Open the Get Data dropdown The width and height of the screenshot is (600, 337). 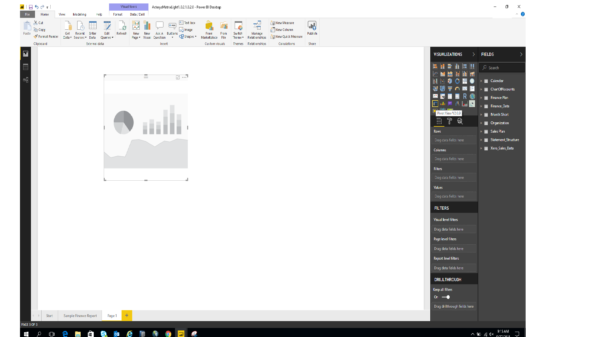click(67, 30)
